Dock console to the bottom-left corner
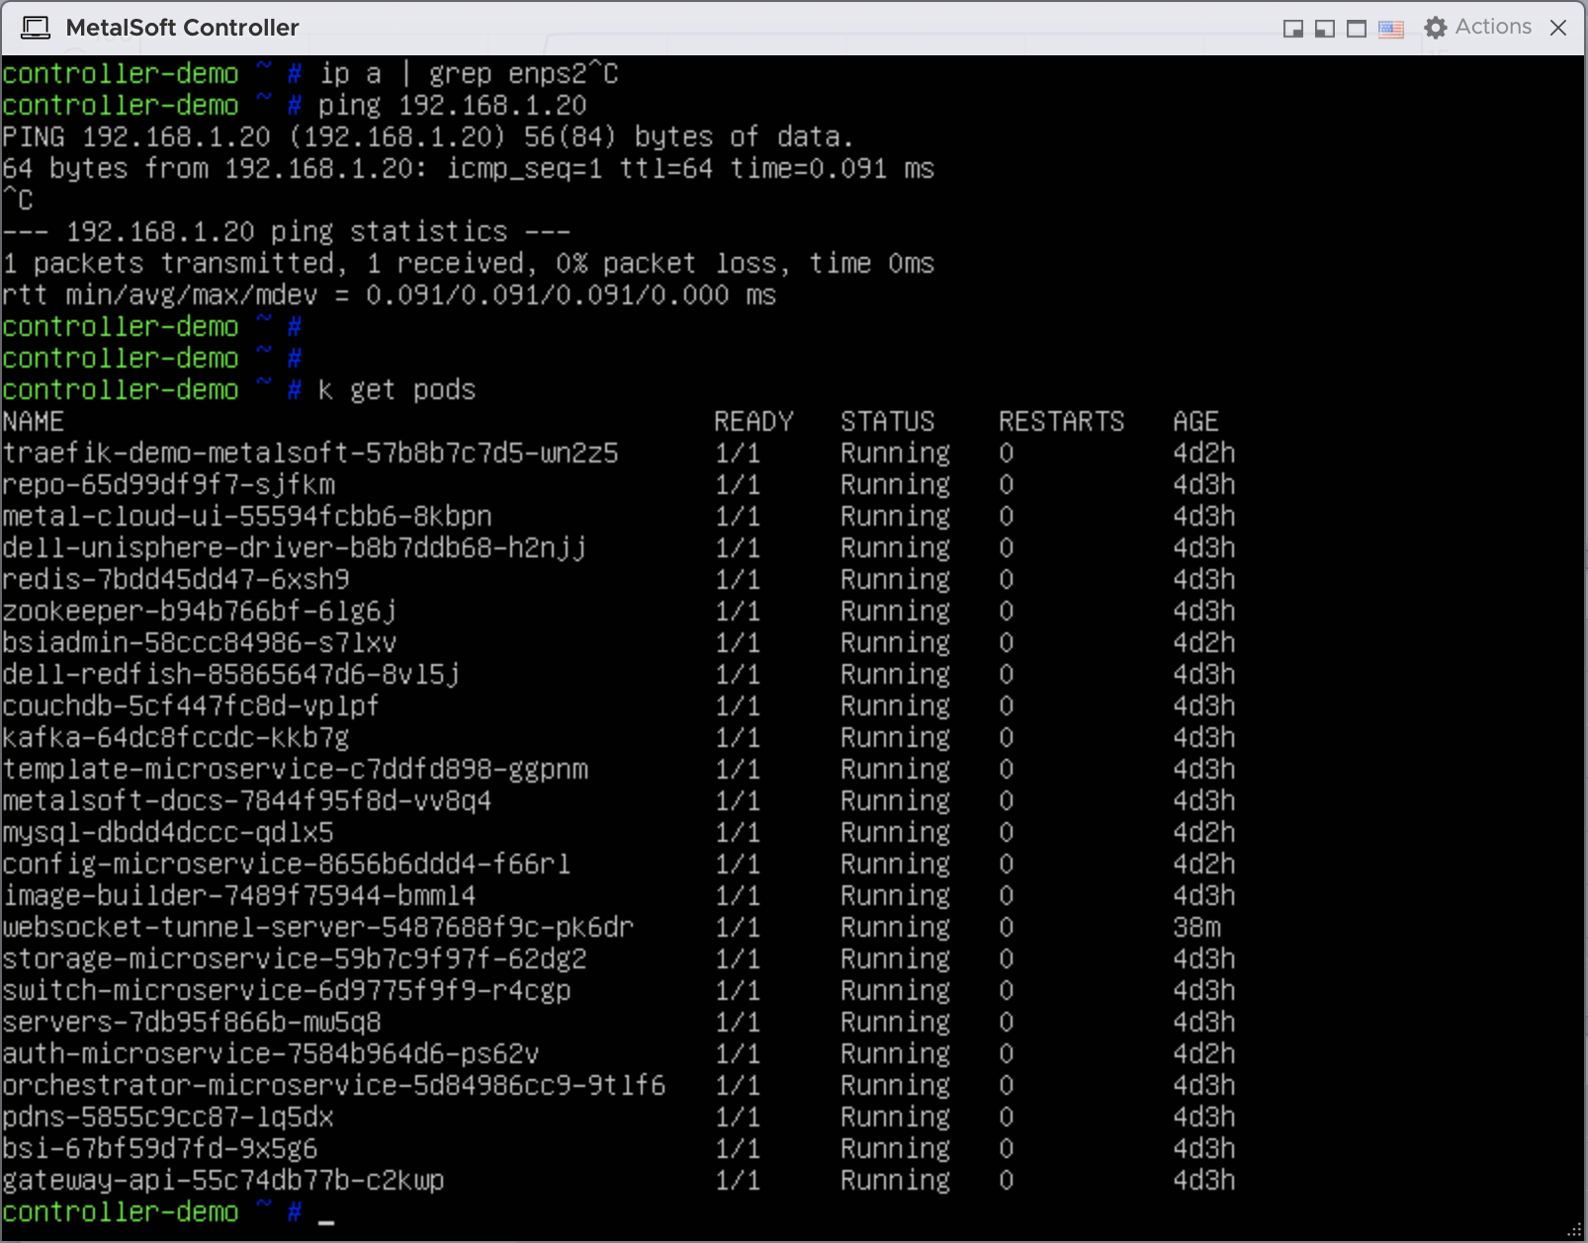The image size is (1588, 1243). [1325, 29]
